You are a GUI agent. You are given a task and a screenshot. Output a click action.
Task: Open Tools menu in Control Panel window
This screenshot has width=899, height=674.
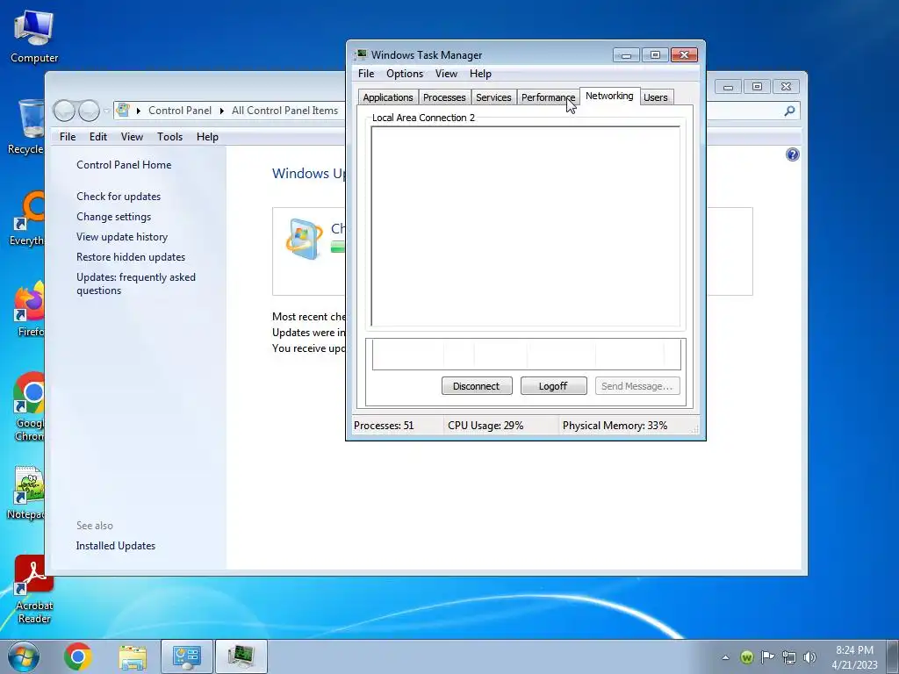[169, 136]
